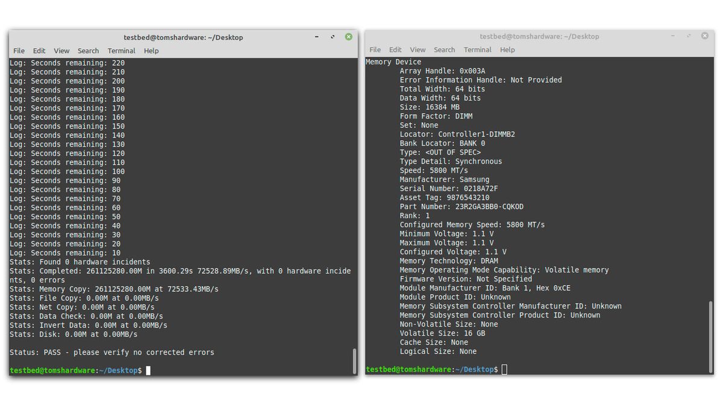
Task: Click 'Logical Size: None' line
Action: coord(438,351)
